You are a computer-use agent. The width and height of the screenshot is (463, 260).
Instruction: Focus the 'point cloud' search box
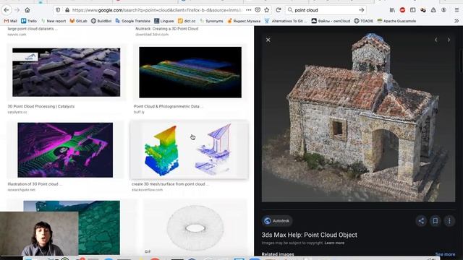coord(325,10)
